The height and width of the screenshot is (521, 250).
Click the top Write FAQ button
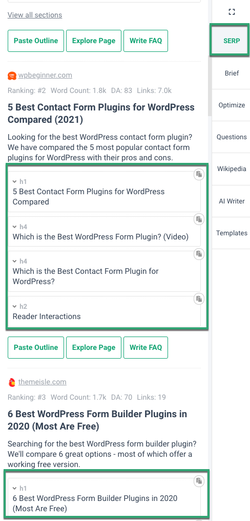pyautogui.click(x=145, y=41)
